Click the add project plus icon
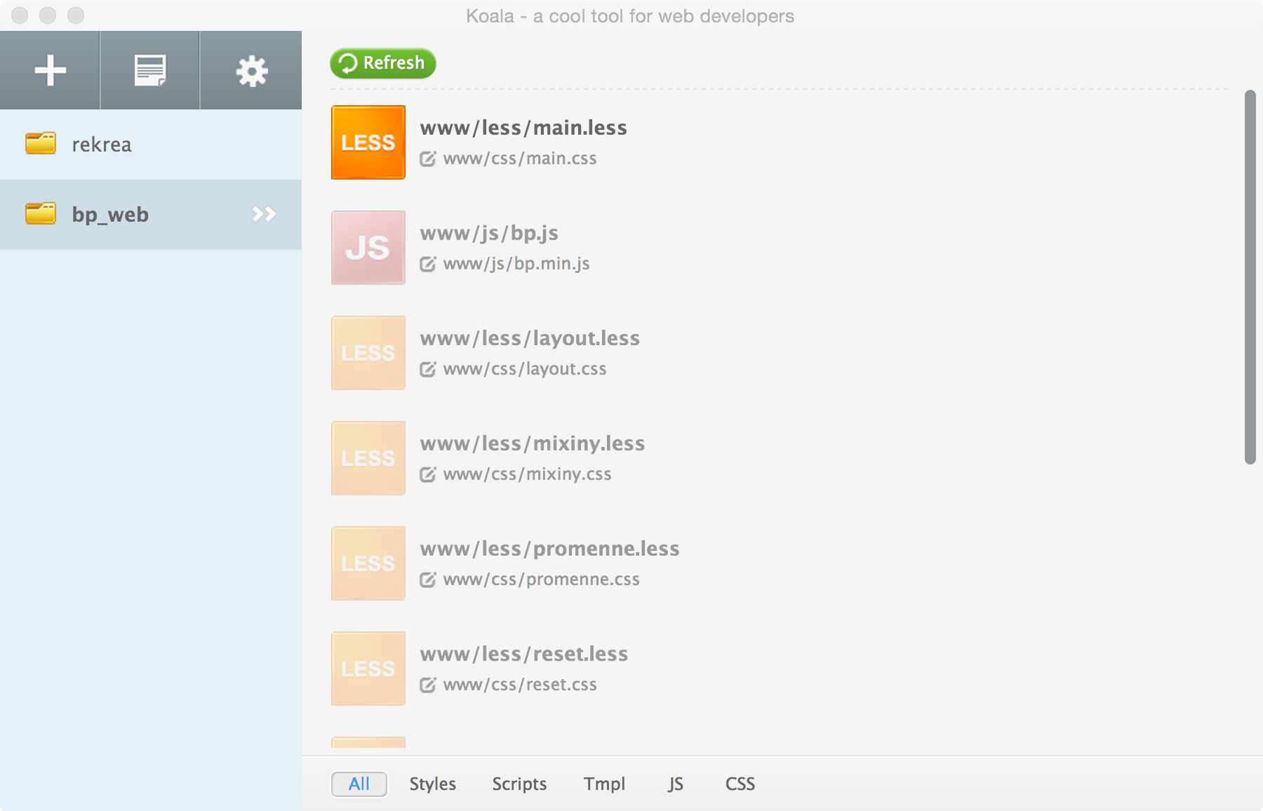This screenshot has width=1263, height=811. [x=50, y=70]
